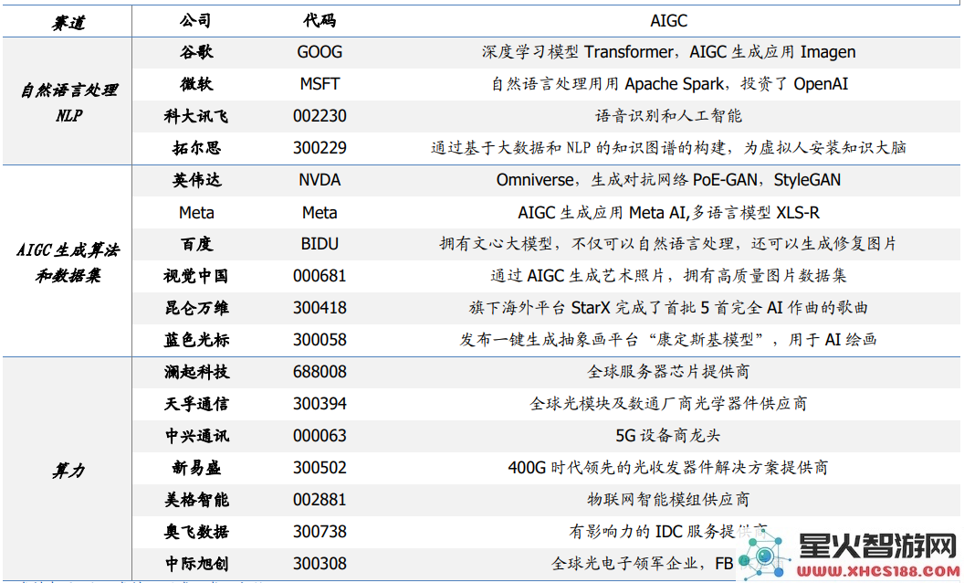The height and width of the screenshot is (583, 964).
Task: Click the Meta AI XLS-R description
Action: [668, 213]
